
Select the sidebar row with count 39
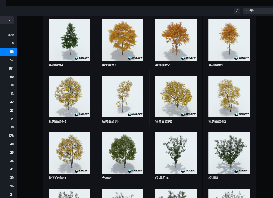(x=8, y=178)
